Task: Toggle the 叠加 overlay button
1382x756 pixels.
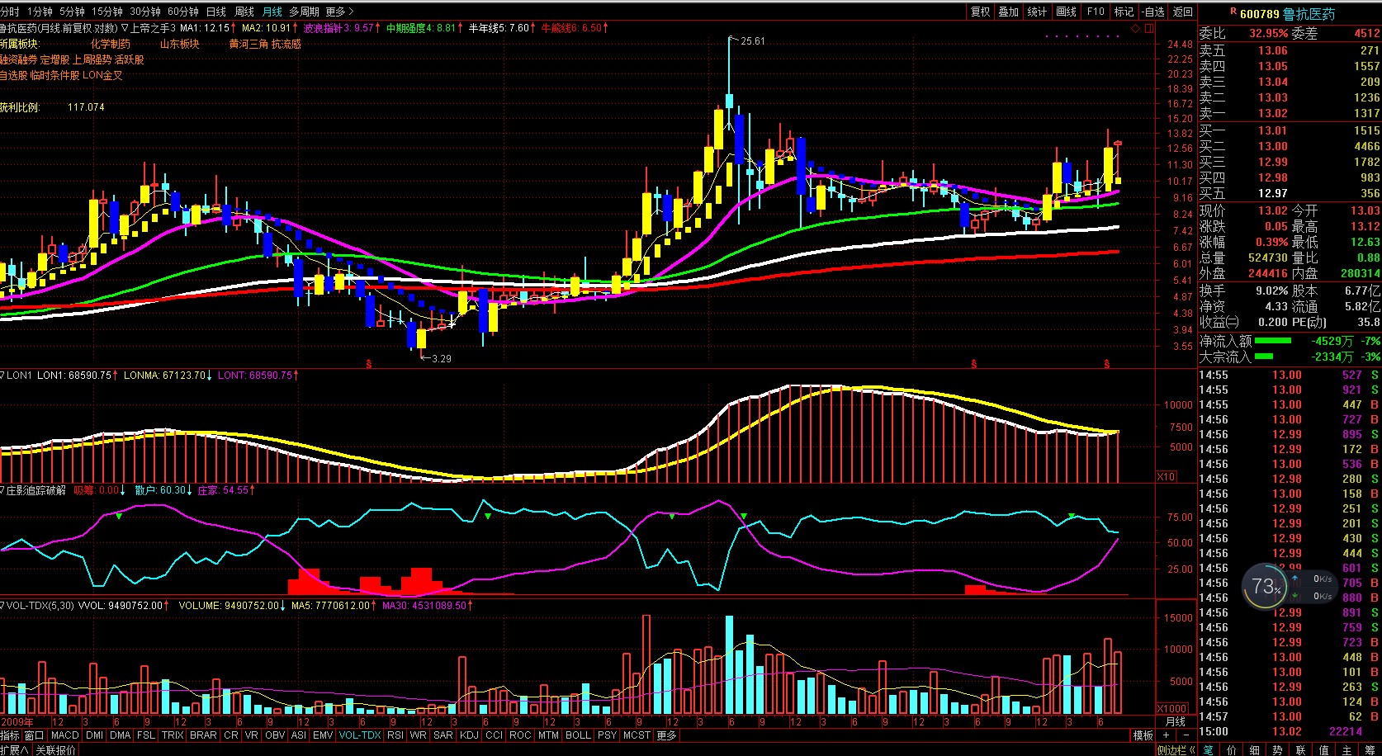Action: tap(1008, 12)
